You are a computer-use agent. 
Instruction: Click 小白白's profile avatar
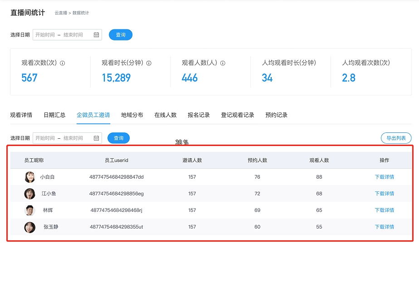(30, 177)
